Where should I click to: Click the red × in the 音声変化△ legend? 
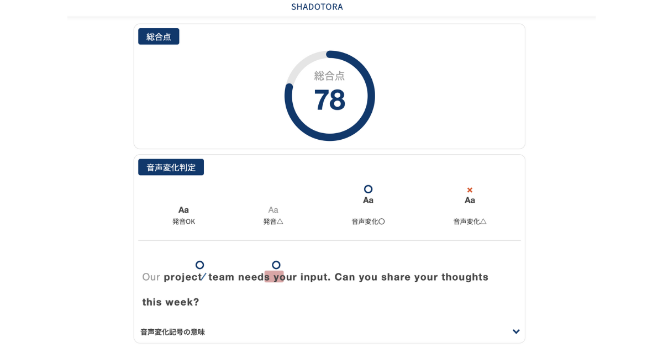[x=470, y=190]
